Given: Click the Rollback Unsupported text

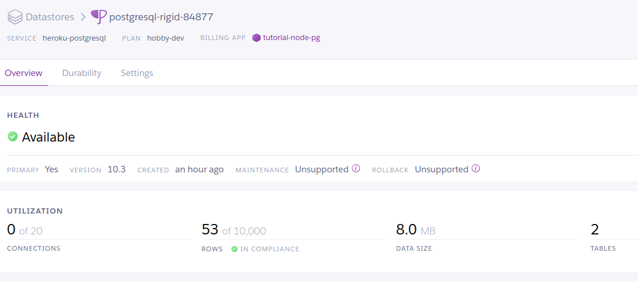Looking at the screenshot, I should [x=441, y=169].
